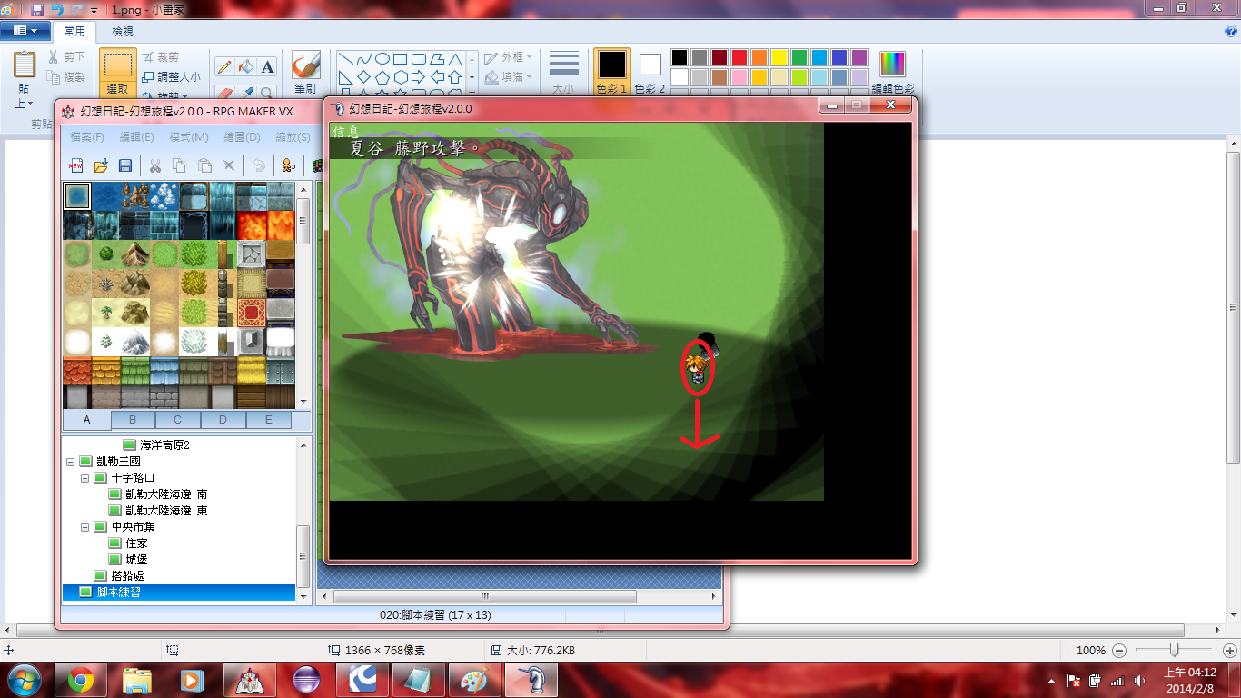Select the 城堡 map in the tree

pos(136,560)
